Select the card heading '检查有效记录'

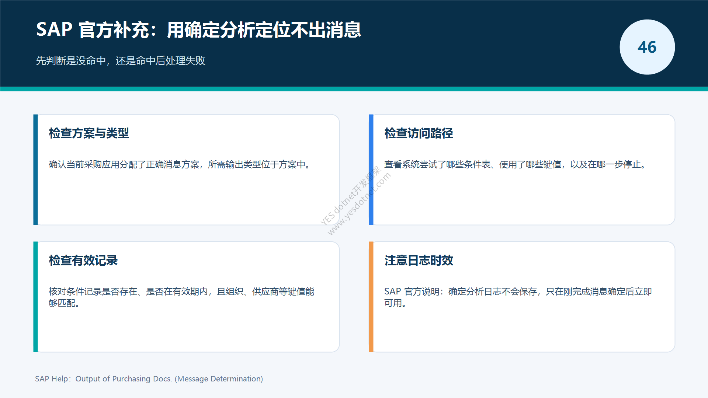click(83, 260)
